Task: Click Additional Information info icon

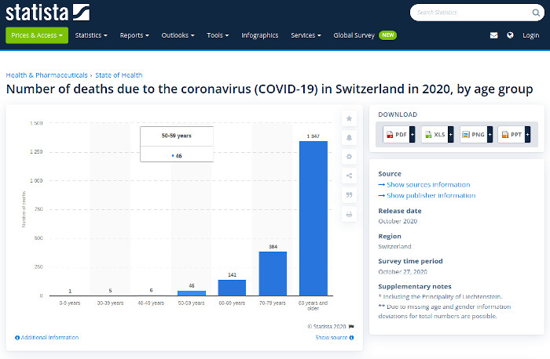Action: click(17, 338)
